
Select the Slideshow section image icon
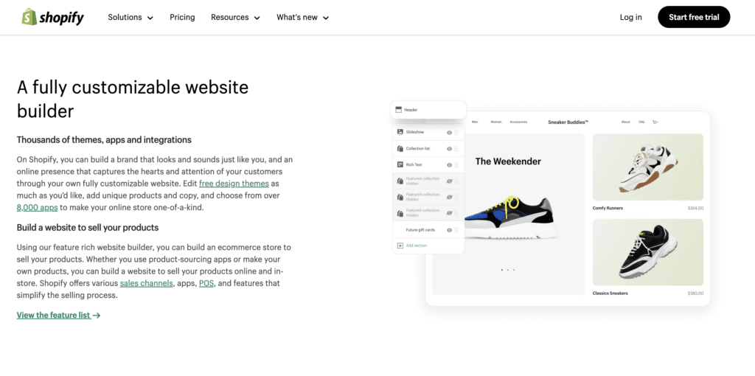tap(400, 132)
